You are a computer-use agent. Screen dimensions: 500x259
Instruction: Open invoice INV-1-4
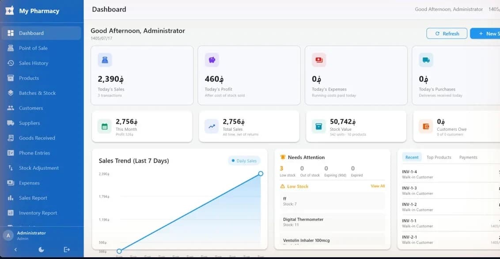coord(451,174)
